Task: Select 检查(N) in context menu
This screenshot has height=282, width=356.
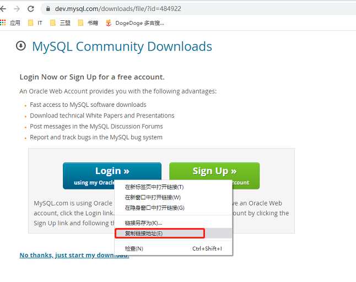Action: tap(174, 248)
